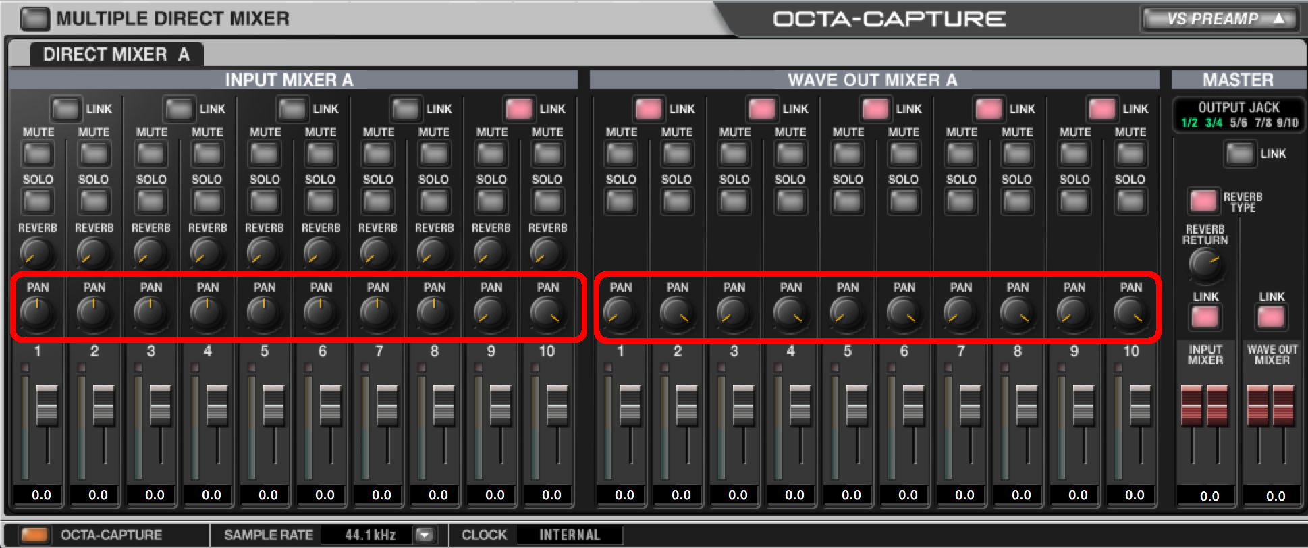Click the INTERNAL clock value
The image size is (1308, 548).
(570, 535)
